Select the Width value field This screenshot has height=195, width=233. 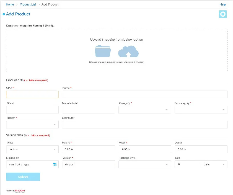[x=145, y=149]
